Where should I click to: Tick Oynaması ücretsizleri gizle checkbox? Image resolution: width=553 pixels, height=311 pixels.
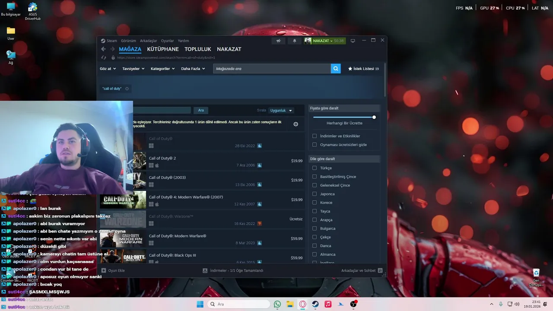(x=315, y=145)
